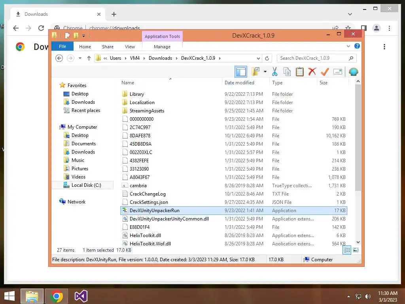Click the Windows Start button
This screenshot has width=405, height=304.
click(x=9, y=296)
